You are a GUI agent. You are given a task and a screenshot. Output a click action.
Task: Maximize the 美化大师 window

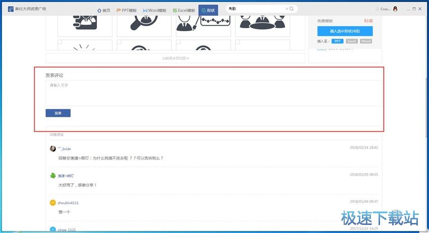tap(414, 9)
